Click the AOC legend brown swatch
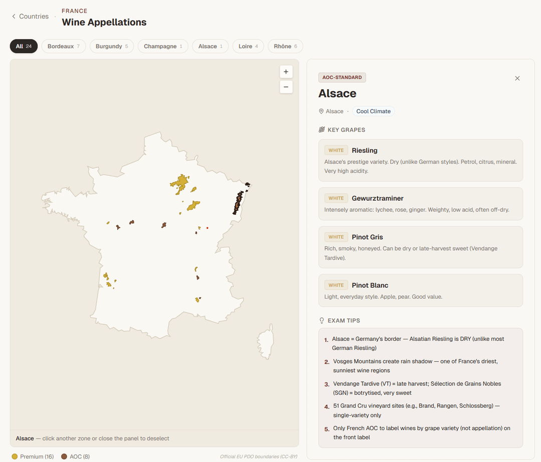This screenshot has height=462, width=541. [x=64, y=456]
